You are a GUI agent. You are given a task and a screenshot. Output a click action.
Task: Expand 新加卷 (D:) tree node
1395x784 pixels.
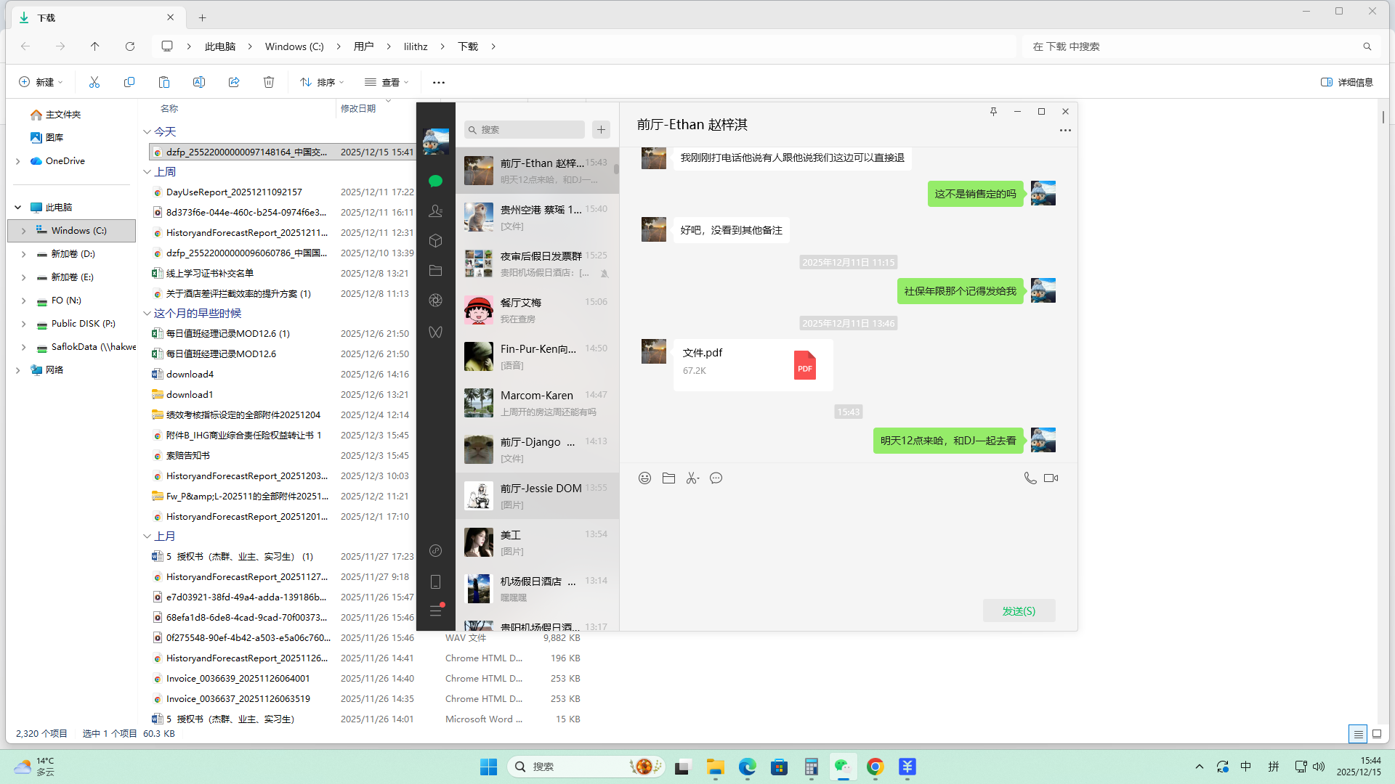pos(23,254)
